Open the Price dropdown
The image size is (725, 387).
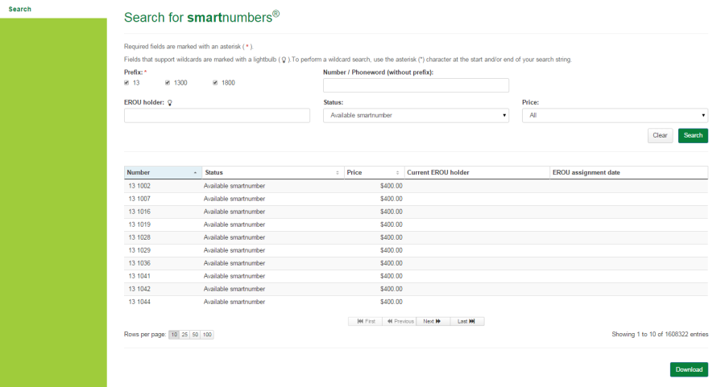615,115
